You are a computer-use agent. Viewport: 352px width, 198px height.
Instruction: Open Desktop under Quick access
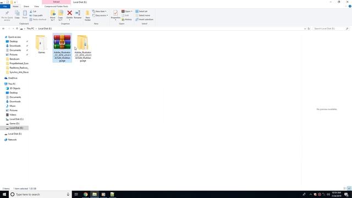tap(13, 41)
